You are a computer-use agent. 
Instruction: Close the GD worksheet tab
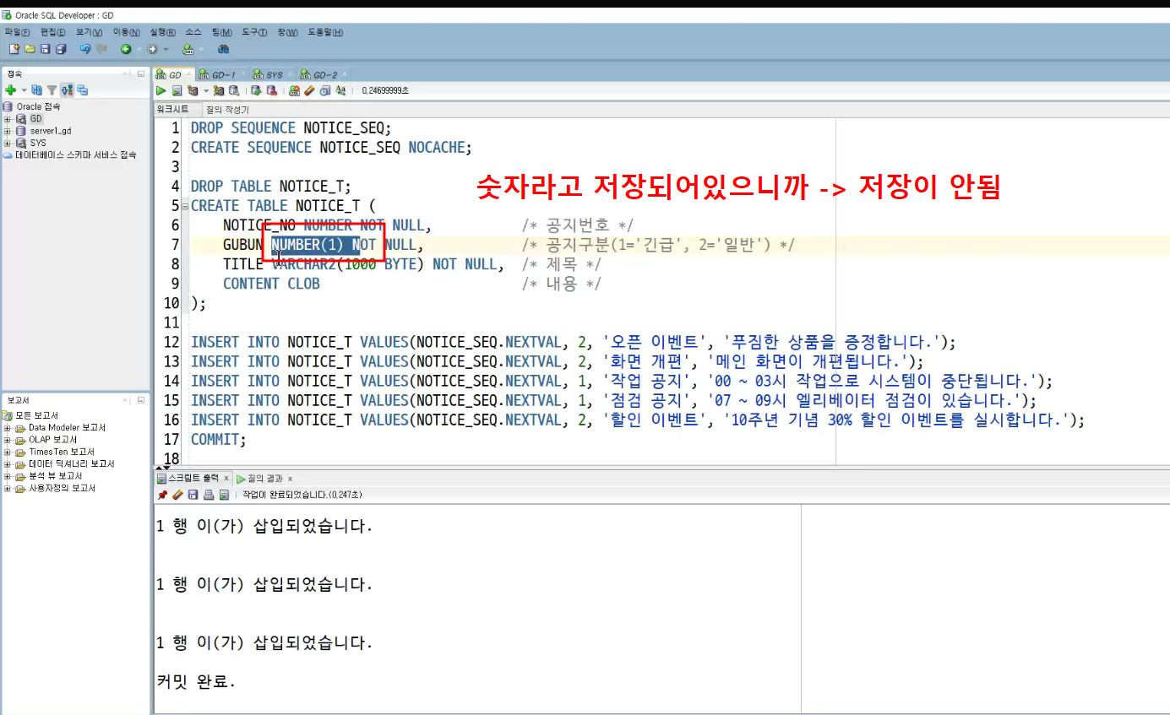[x=188, y=74]
